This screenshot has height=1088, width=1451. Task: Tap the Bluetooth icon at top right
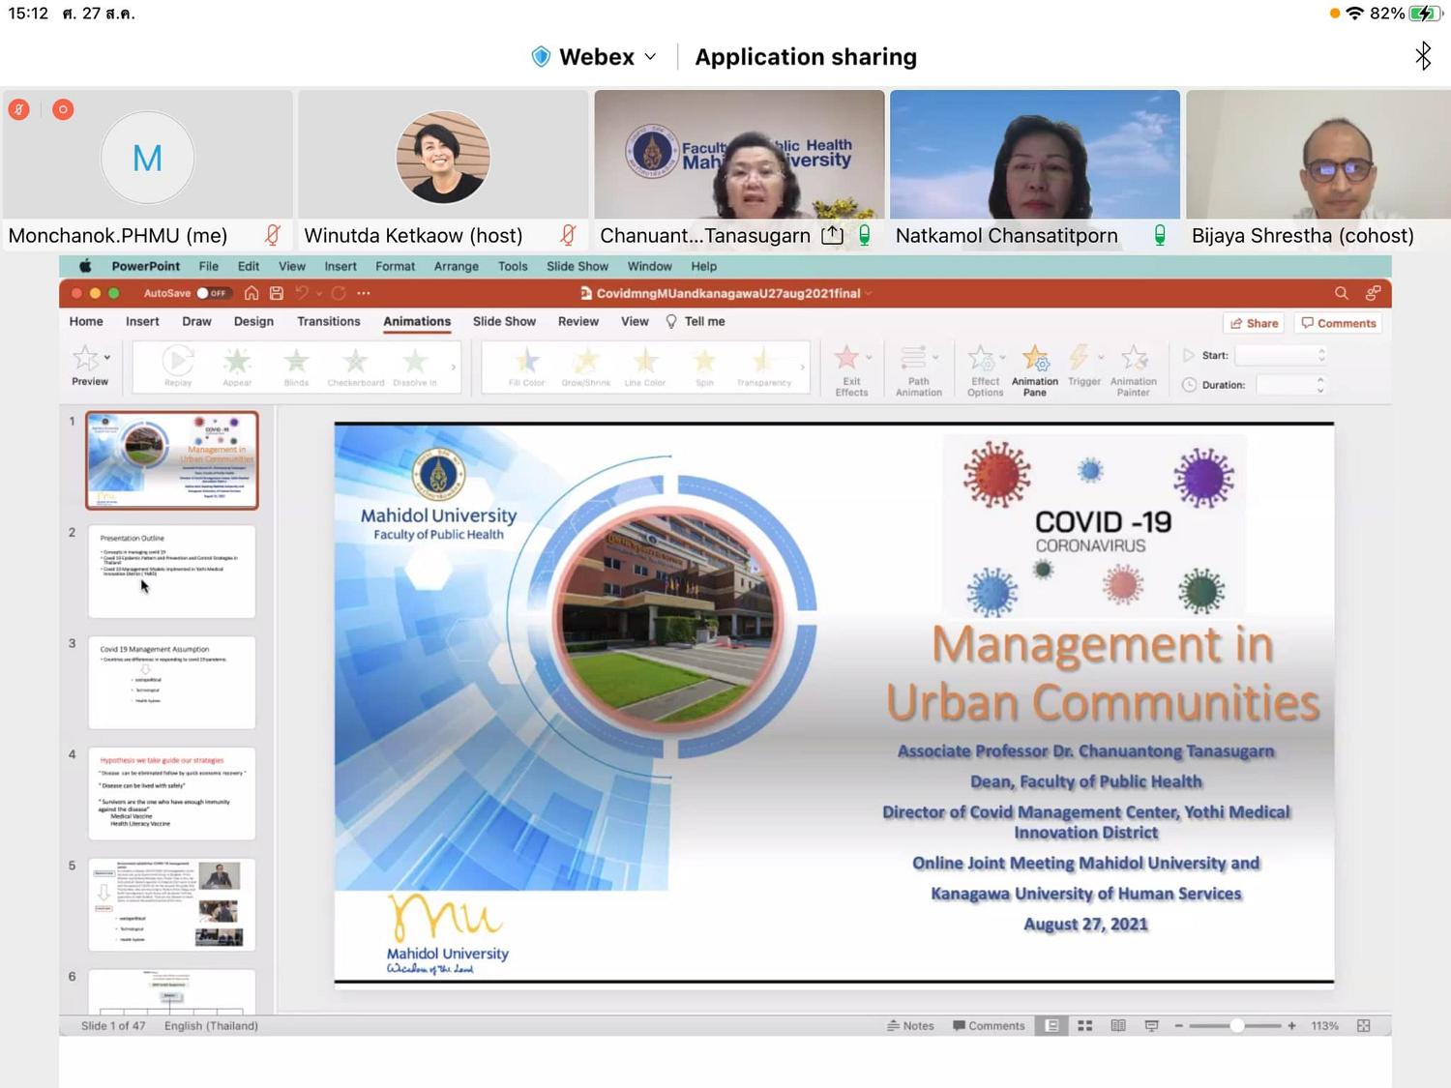coord(1423,56)
